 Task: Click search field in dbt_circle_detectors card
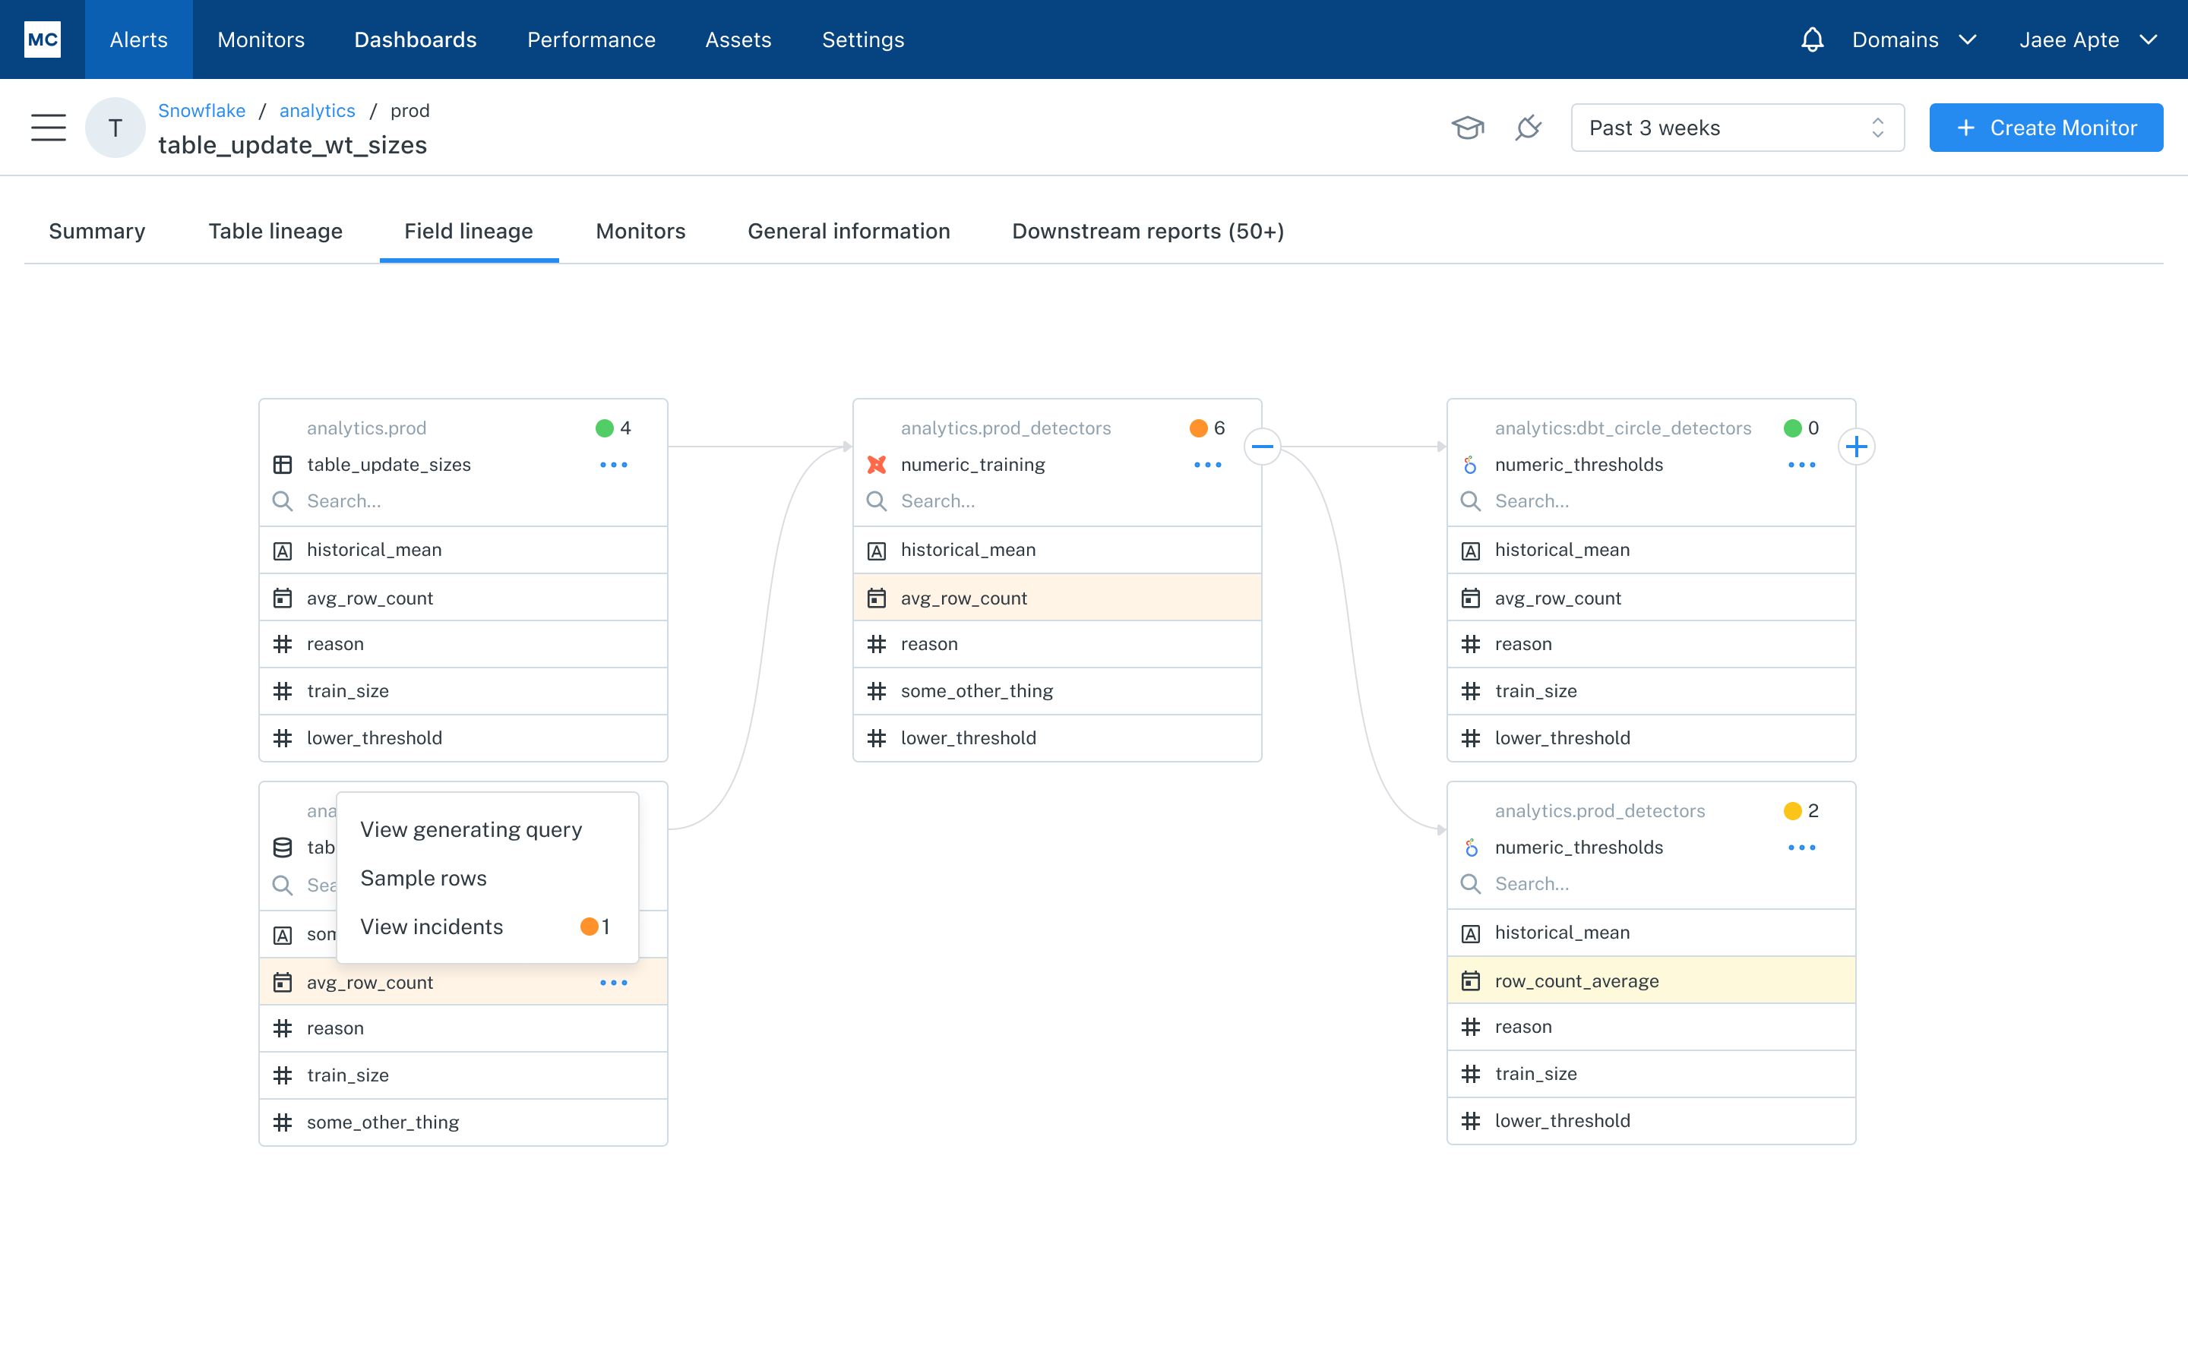point(1651,501)
